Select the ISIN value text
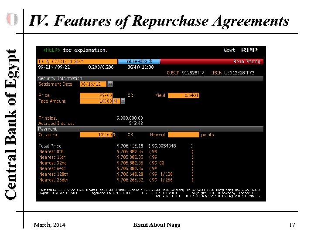Viewport: 314px width, 235px height. click(239, 73)
